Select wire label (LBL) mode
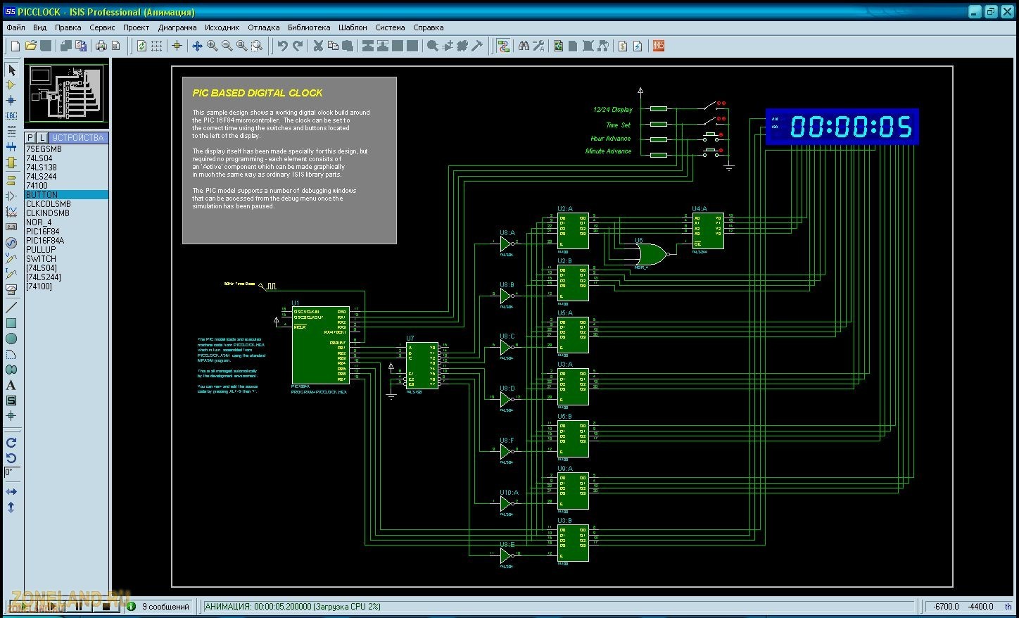1019x618 pixels. tap(11, 115)
